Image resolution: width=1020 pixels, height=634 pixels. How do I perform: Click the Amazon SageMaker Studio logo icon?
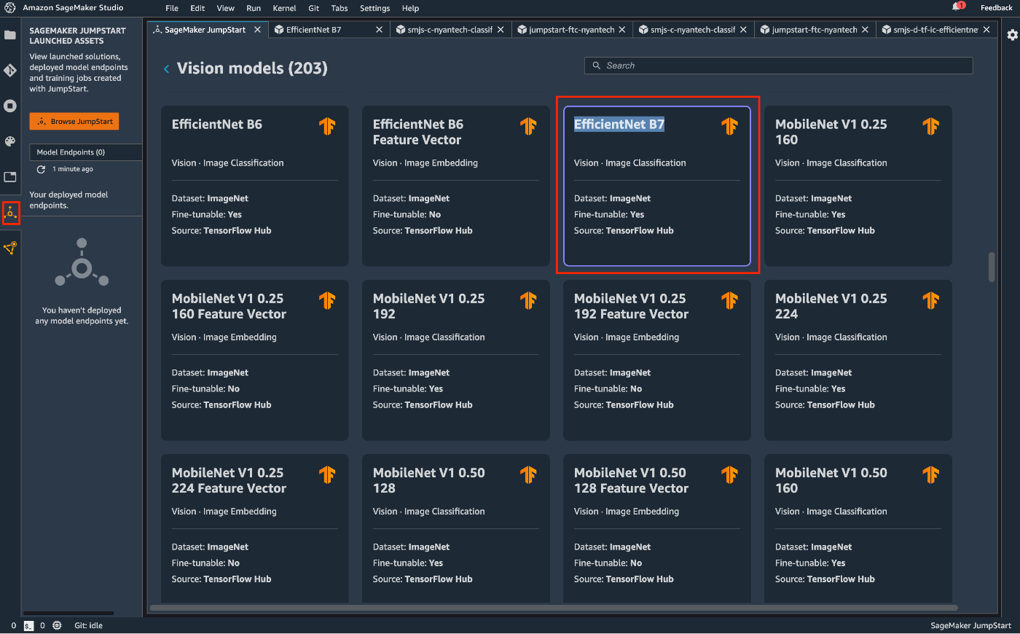pos(10,8)
